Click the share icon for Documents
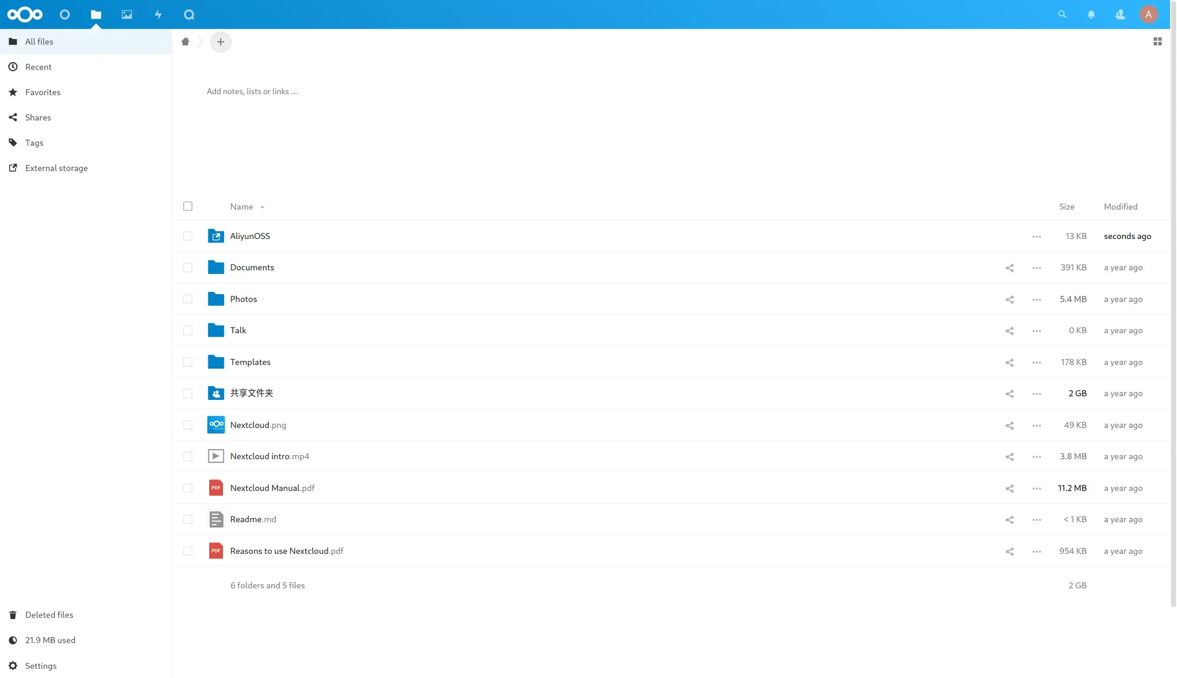Viewport: 1177px width, 678px height. pos(1009,268)
